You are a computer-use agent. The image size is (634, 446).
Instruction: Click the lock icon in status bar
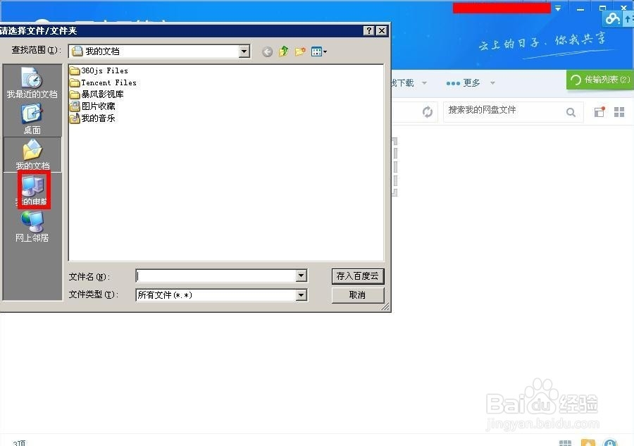pos(610,442)
